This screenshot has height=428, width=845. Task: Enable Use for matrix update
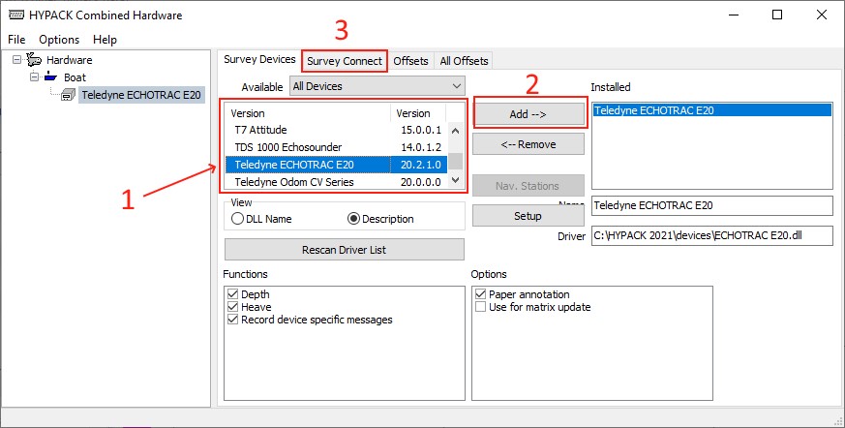pos(481,307)
